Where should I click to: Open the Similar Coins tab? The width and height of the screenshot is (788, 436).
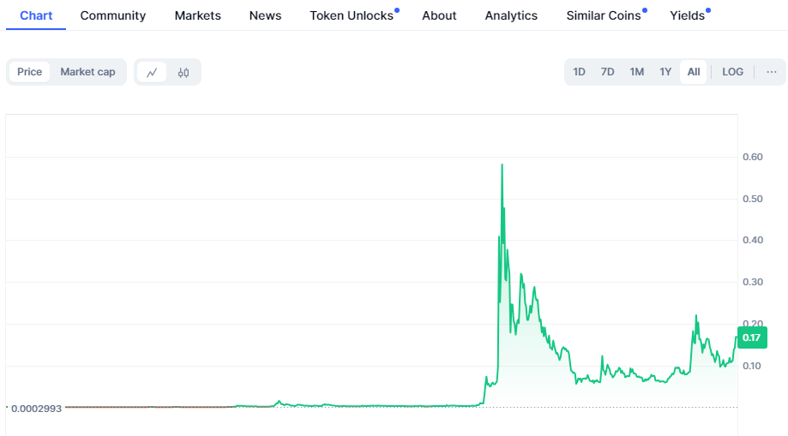pyautogui.click(x=604, y=15)
